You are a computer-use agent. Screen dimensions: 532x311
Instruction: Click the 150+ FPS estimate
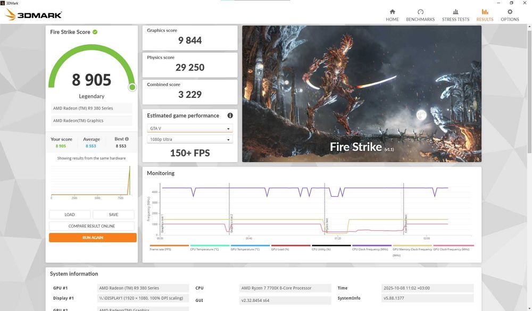click(x=190, y=153)
